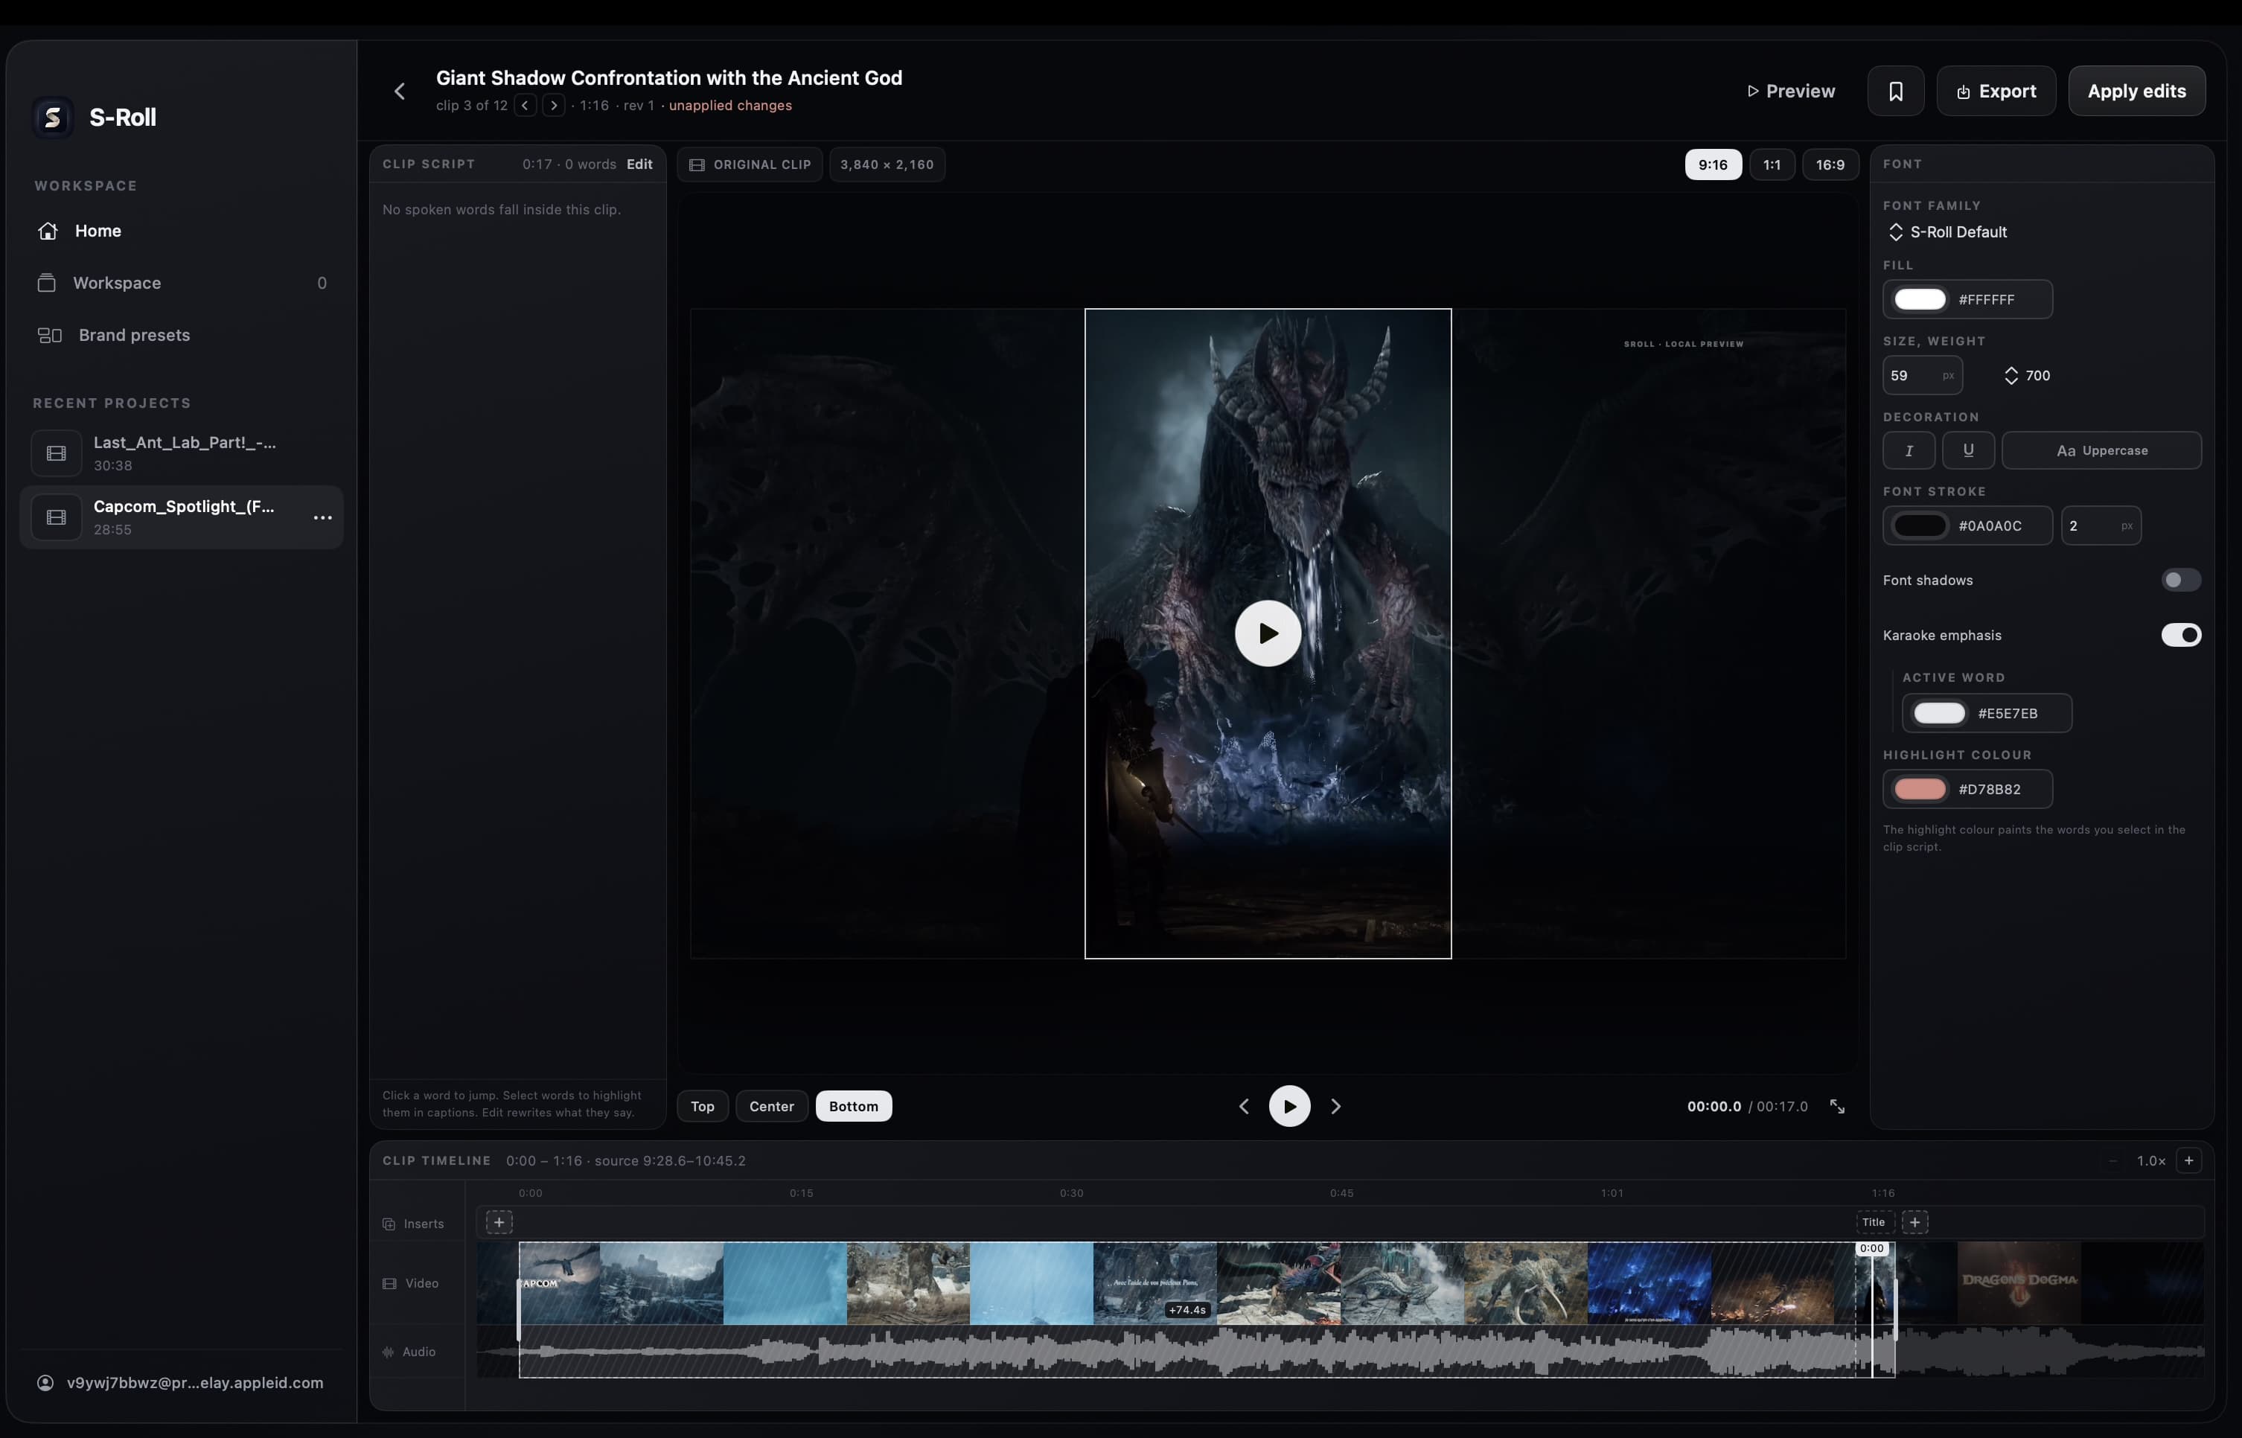The height and width of the screenshot is (1438, 2242).
Task: Set caption position to Center
Action: pyautogui.click(x=771, y=1107)
